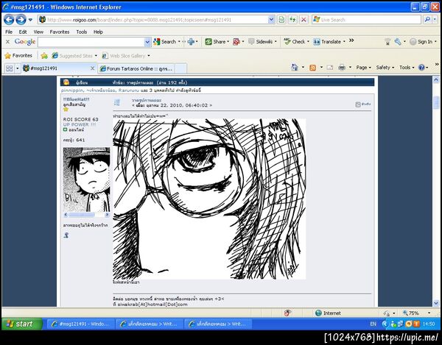Open the Safety menu dropdown
The width and height of the screenshot is (442, 345).
point(385,68)
